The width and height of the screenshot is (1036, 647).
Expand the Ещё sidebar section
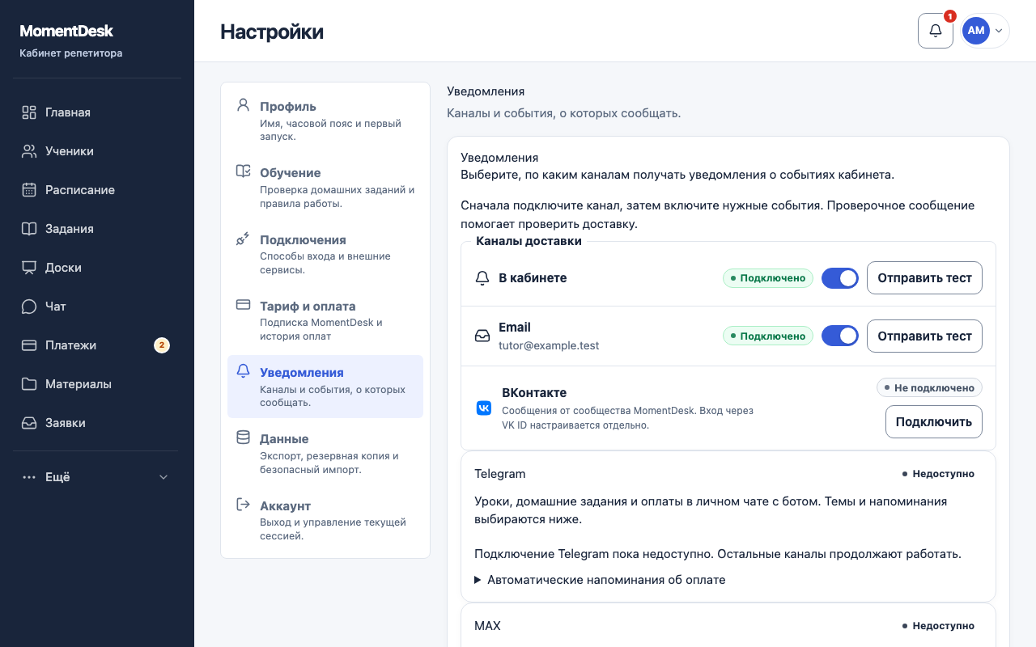click(96, 477)
